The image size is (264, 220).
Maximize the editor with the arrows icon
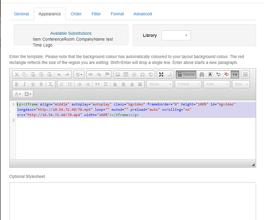[161, 74]
